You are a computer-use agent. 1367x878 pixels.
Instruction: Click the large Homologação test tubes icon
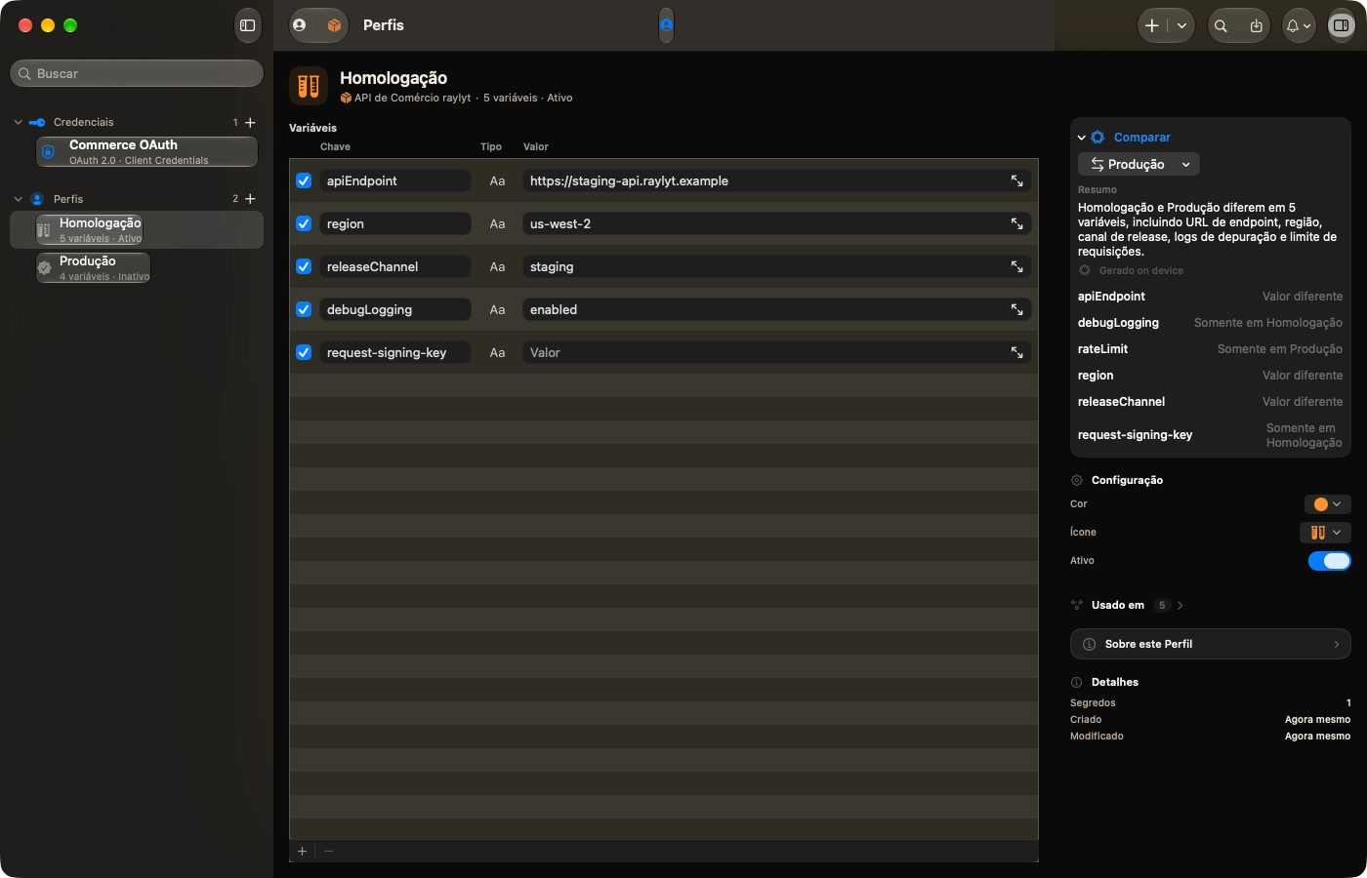(309, 86)
